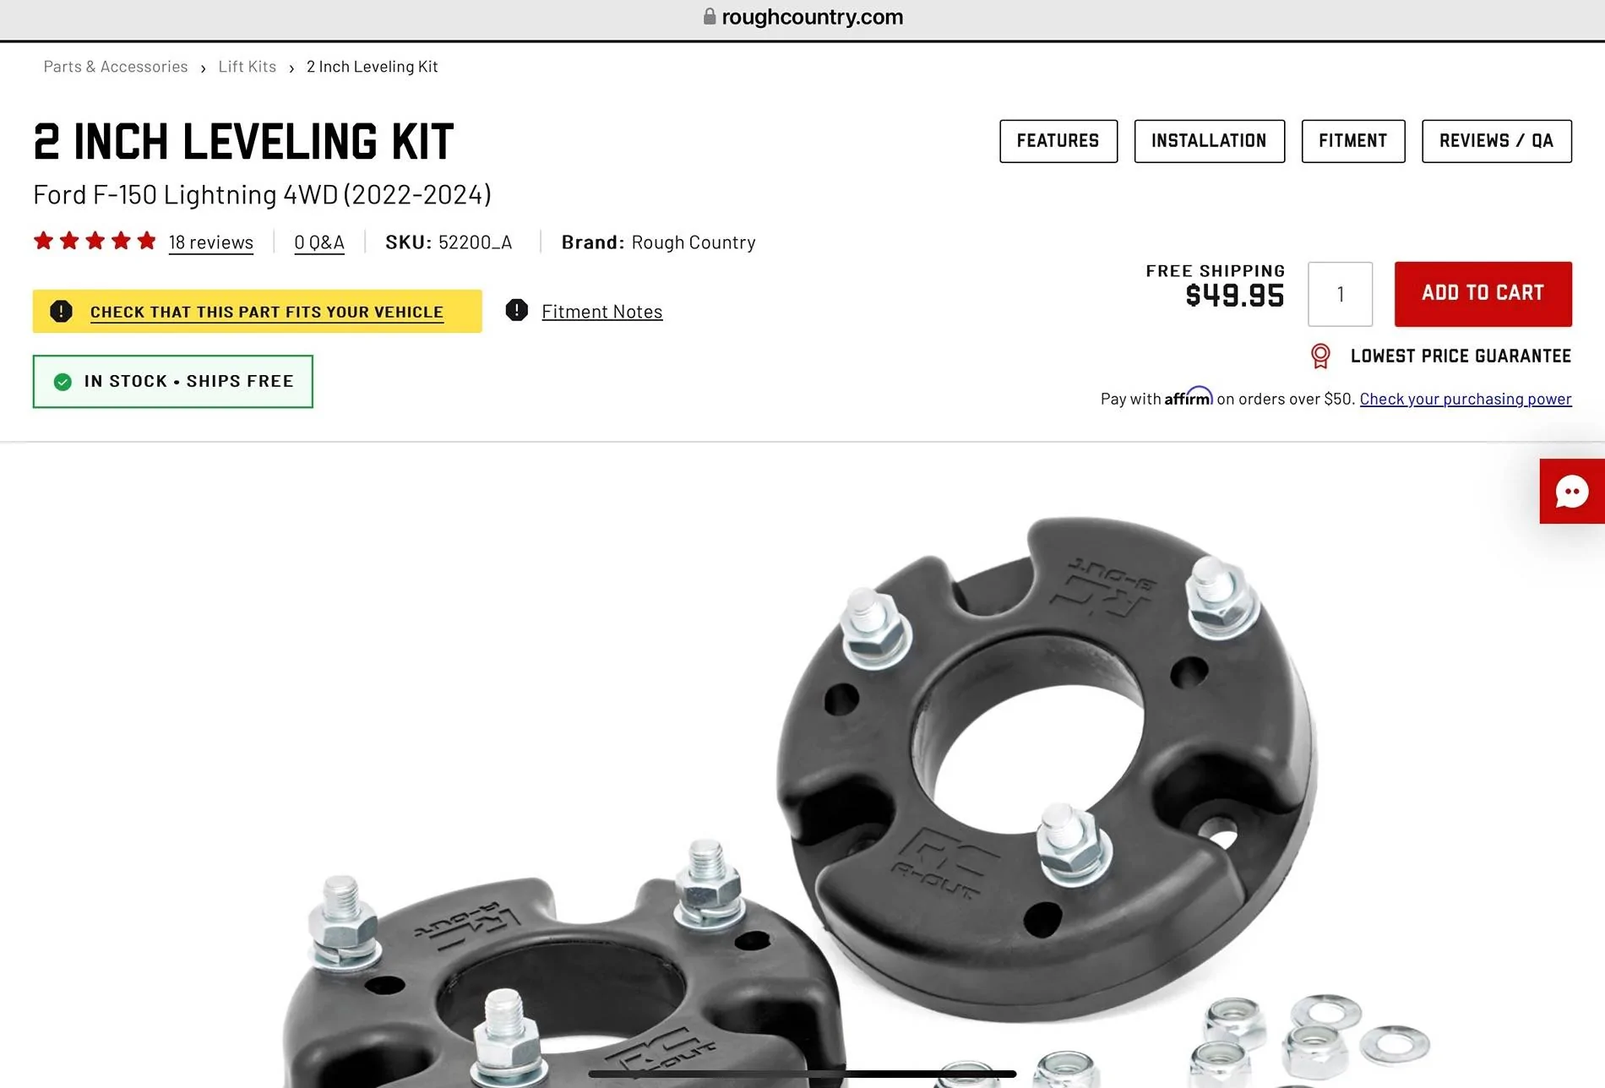Open the Installation section tab
The width and height of the screenshot is (1605, 1088).
(1209, 141)
